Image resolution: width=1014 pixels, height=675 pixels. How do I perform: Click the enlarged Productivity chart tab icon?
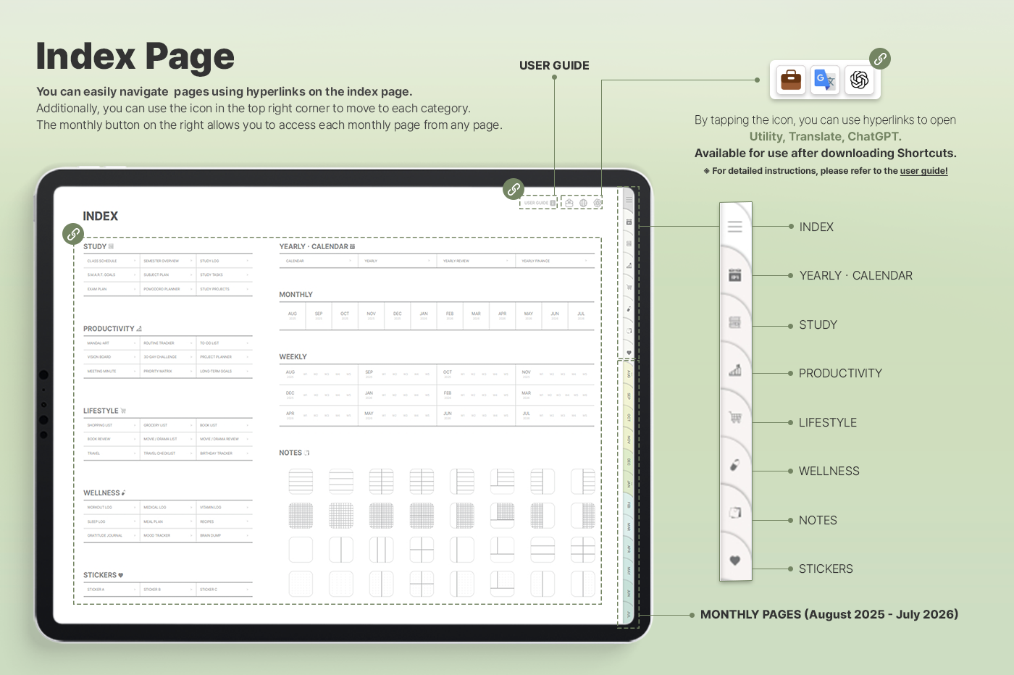[x=734, y=371]
